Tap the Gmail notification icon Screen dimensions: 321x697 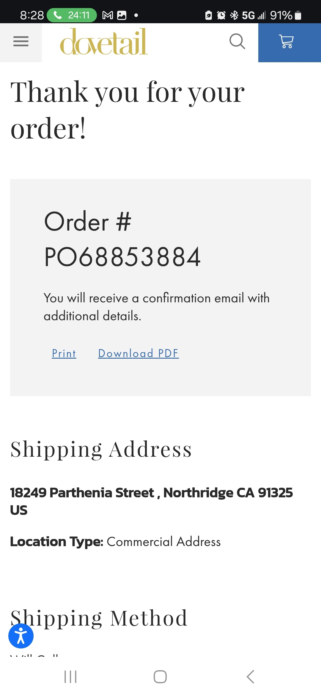pyautogui.click(x=108, y=15)
